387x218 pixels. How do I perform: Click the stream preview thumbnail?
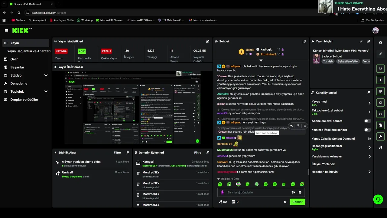tap(132, 107)
